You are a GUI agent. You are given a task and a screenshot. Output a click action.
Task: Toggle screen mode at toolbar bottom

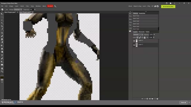click(x=2, y=82)
